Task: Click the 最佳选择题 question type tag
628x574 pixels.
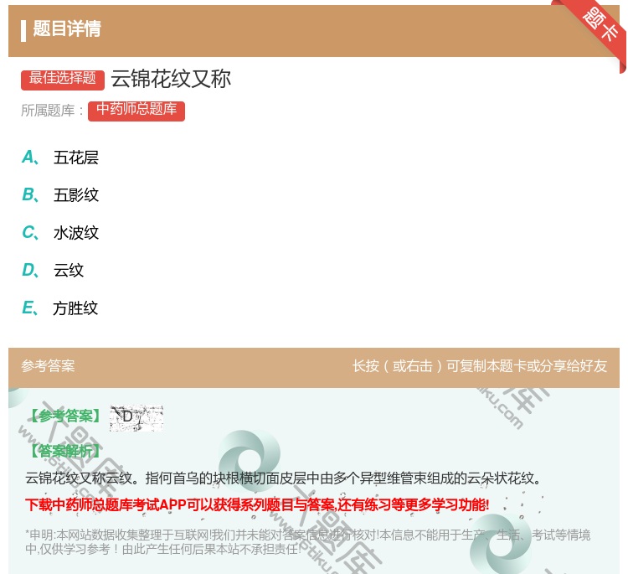Action: pyautogui.click(x=63, y=80)
